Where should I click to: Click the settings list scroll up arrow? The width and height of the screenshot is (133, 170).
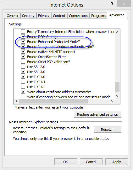(x=117, y=32)
